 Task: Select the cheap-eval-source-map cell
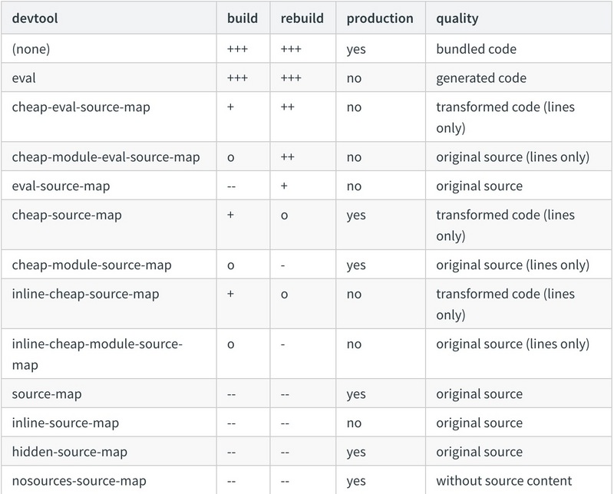click(x=81, y=107)
